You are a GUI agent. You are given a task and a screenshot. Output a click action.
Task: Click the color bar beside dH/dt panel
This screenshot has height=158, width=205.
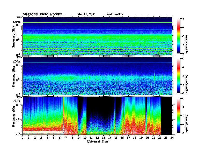click(179, 36)
